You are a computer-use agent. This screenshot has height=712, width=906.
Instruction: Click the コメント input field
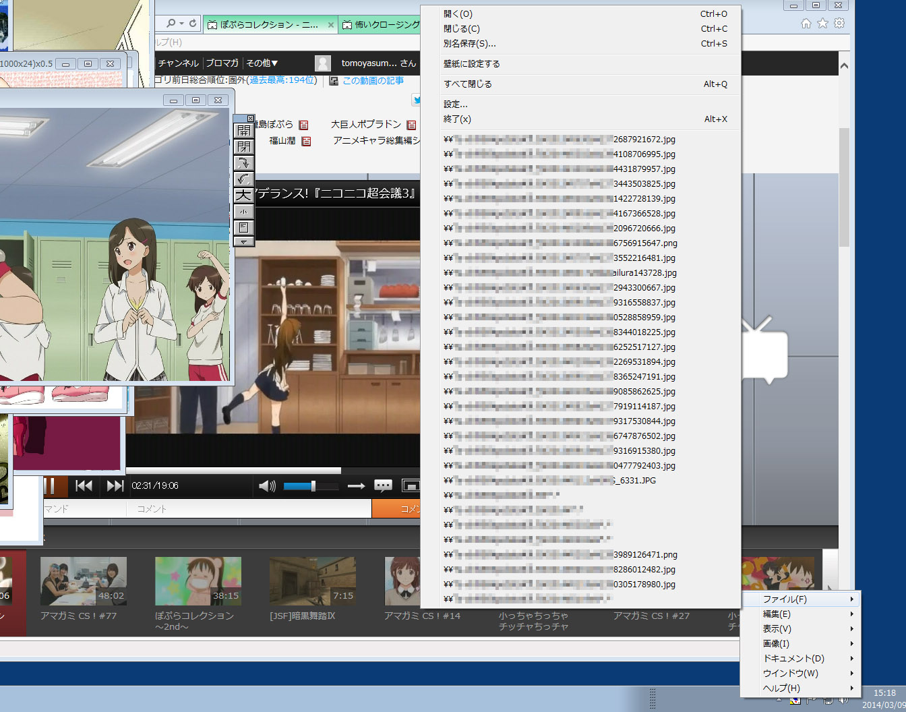point(248,508)
